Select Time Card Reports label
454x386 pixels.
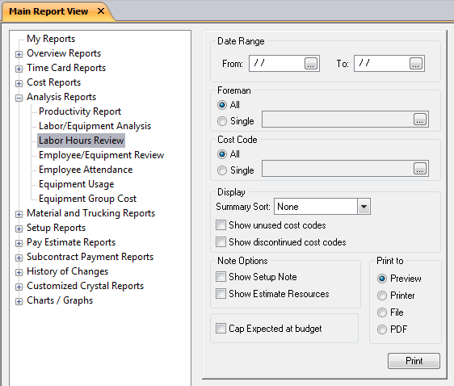[x=66, y=68]
